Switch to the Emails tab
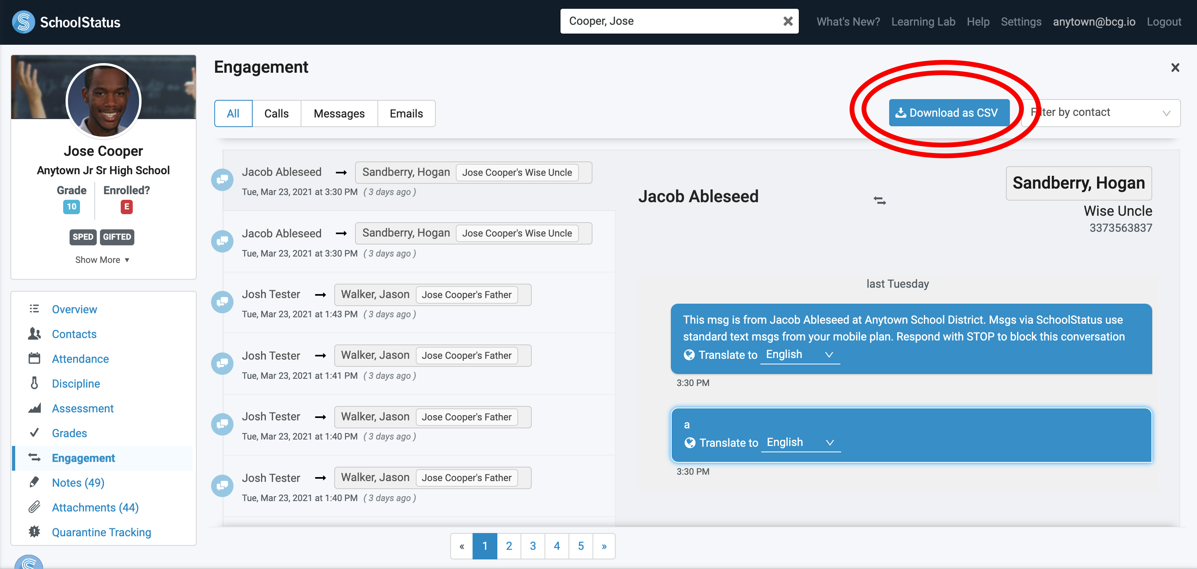The image size is (1197, 569). pos(406,113)
